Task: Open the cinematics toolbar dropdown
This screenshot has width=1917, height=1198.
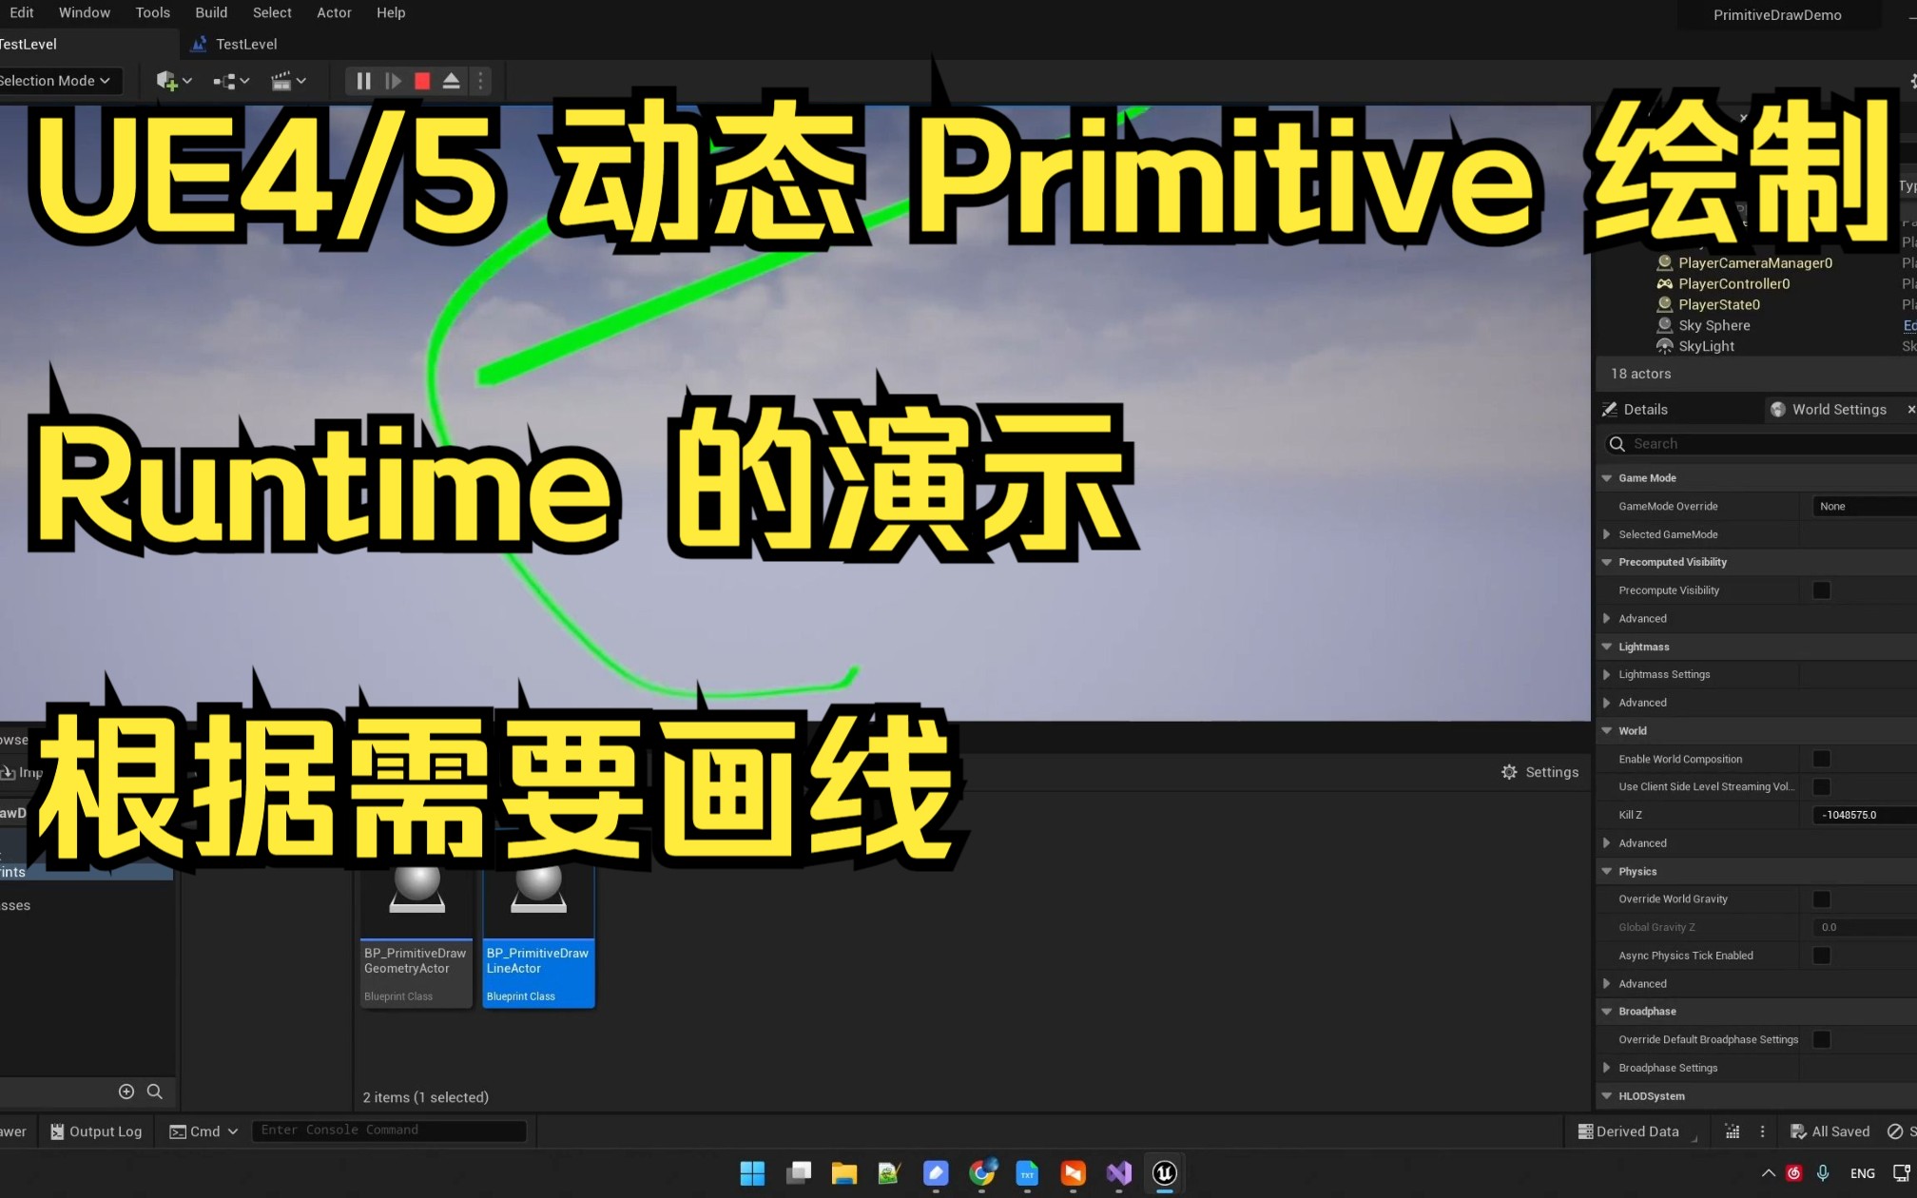Action: click(x=288, y=81)
